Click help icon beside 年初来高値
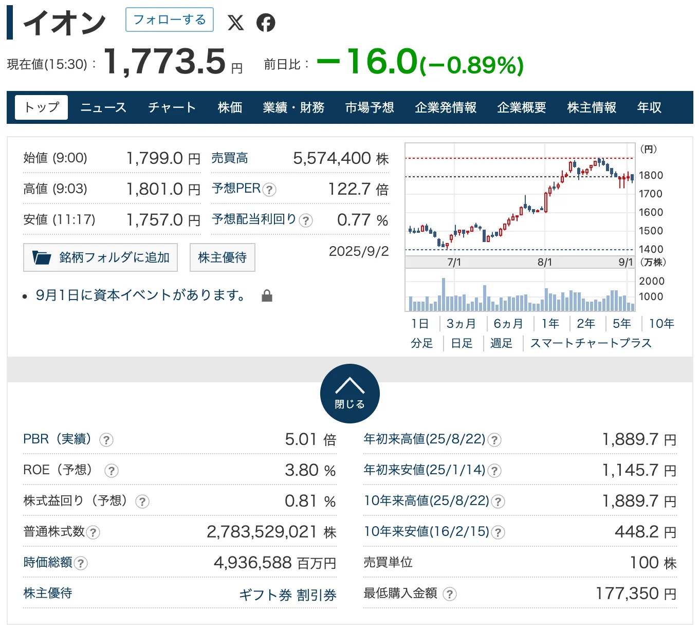The width and height of the screenshot is (699, 631). tap(494, 440)
